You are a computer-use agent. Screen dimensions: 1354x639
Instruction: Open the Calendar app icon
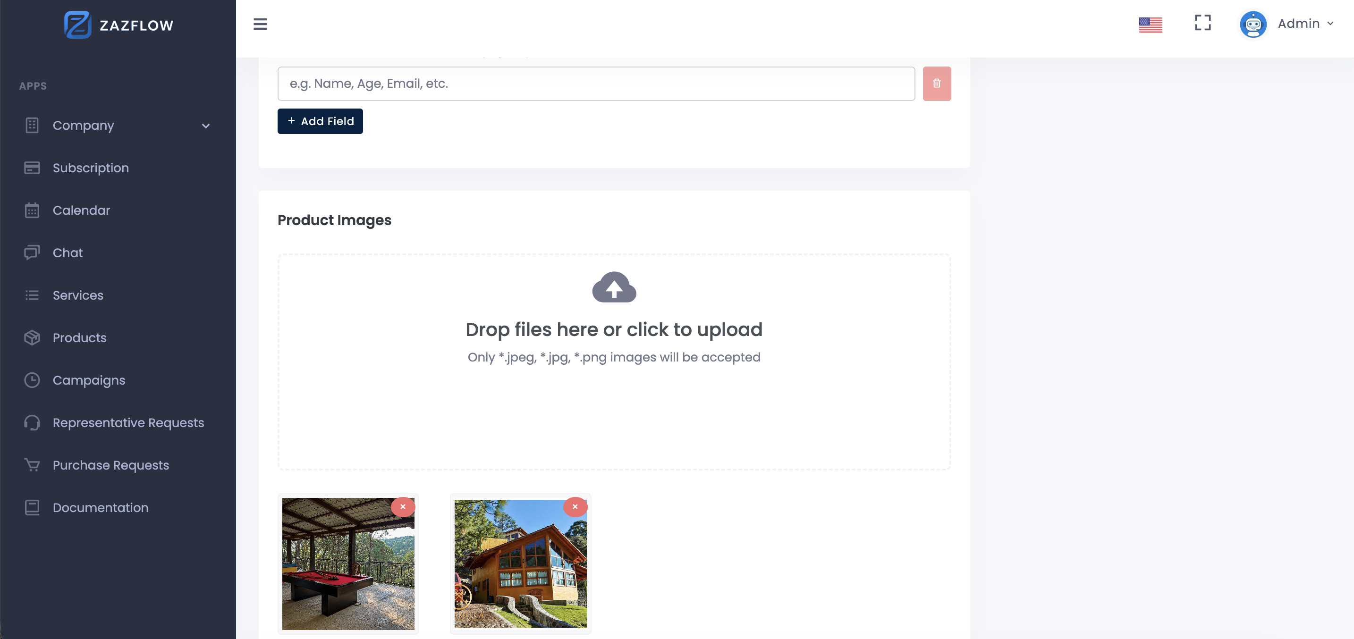click(x=32, y=210)
